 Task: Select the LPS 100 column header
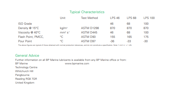[x=149, y=18]
